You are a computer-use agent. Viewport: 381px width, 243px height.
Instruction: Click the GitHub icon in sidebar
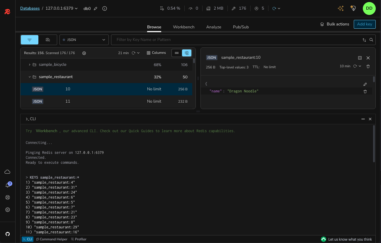(x=8, y=234)
